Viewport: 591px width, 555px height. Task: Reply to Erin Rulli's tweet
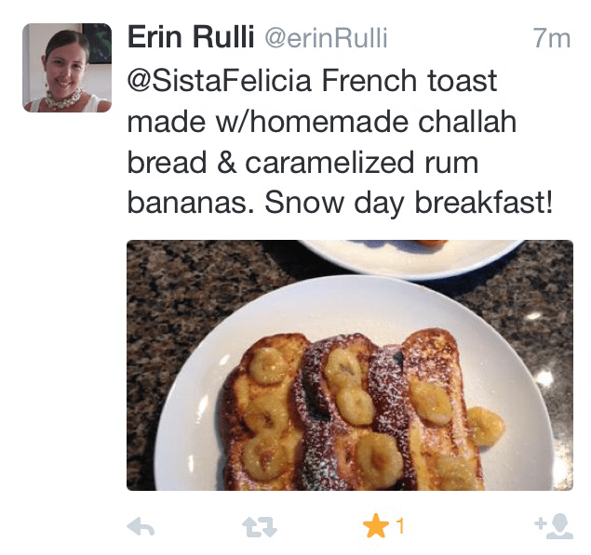(140, 528)
